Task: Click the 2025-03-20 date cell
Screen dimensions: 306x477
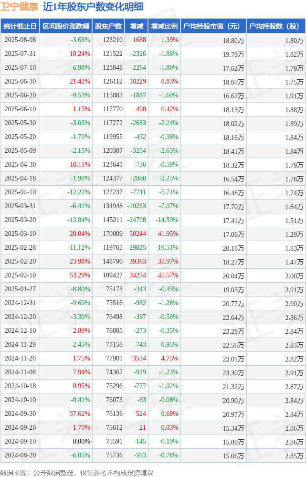Action: [x=20, y=220]
